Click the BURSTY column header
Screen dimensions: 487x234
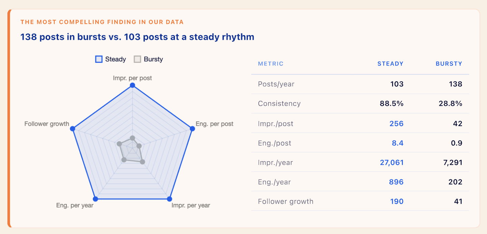[449, 64]
